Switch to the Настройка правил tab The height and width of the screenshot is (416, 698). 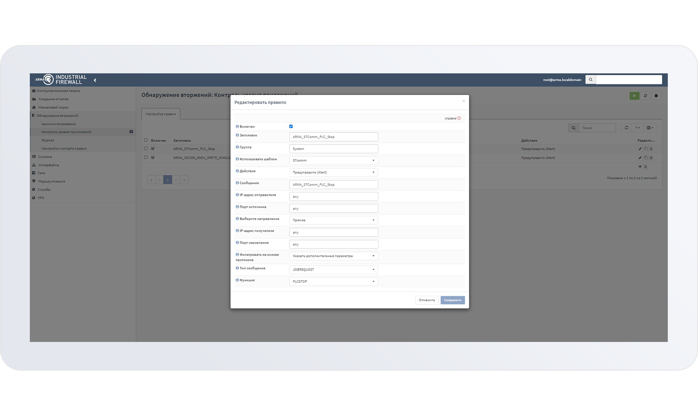(161, 114)
